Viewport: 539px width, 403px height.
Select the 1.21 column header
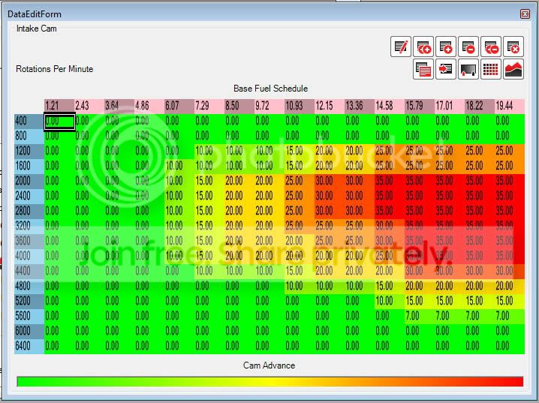coord(59,106)
